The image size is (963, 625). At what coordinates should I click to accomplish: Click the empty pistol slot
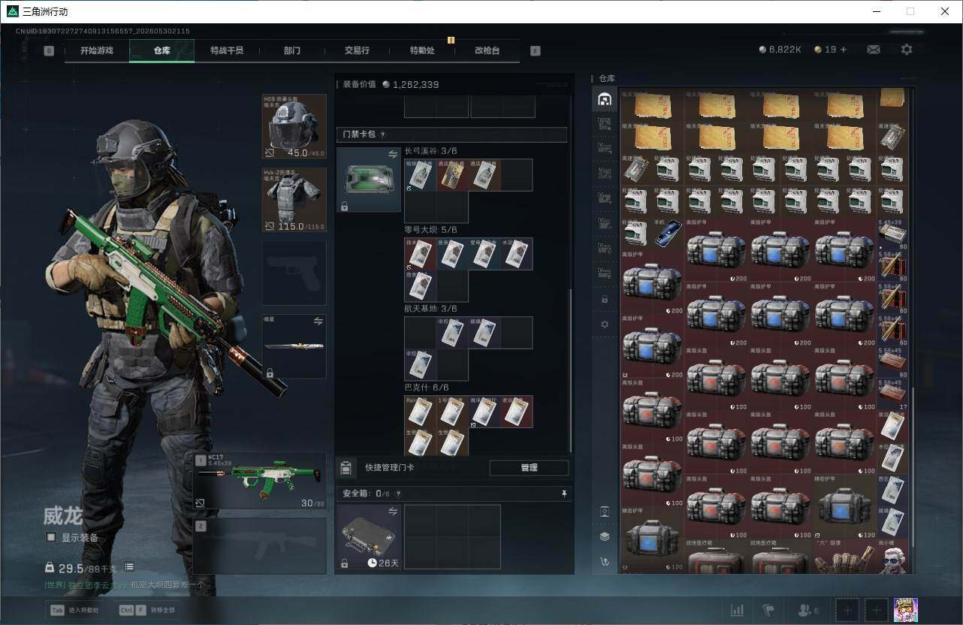[x=294, y=273]
